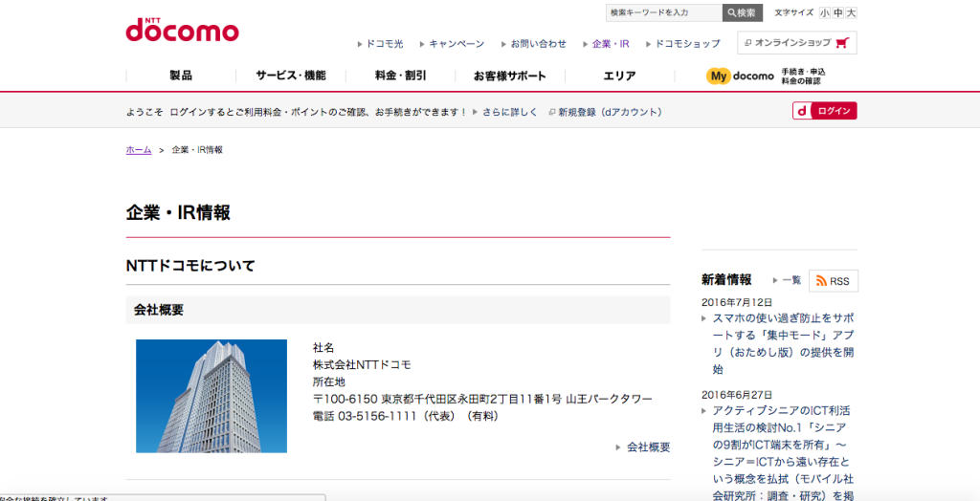Set font size to large (大)
Viewport: 980px width, 501px height.
(851, 12)
